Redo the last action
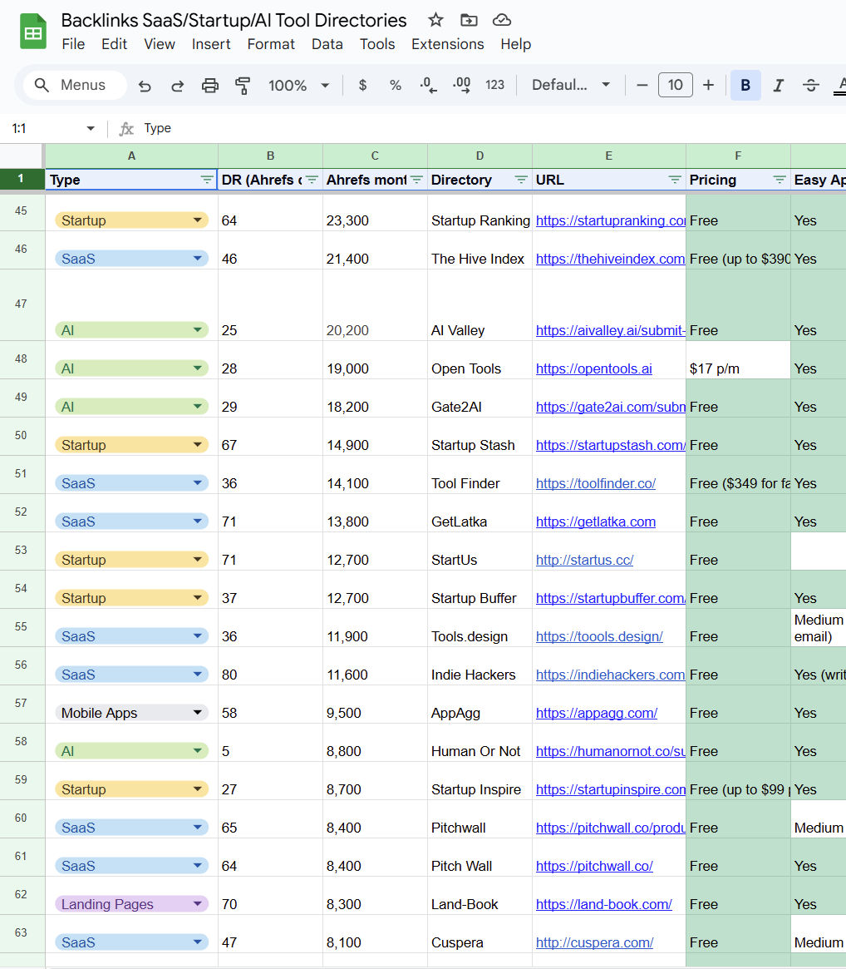The width and height of the screenshot is (846, 969). tap(177, 86)
